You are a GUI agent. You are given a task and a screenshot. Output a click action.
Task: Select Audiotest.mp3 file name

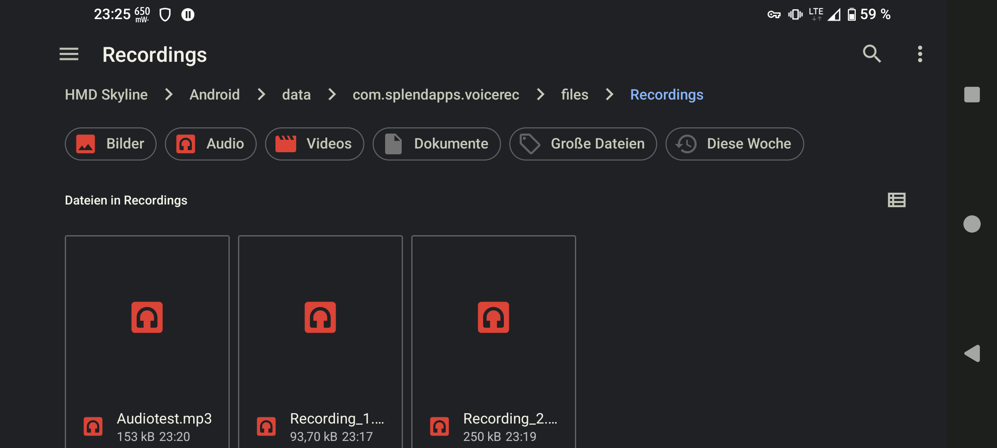(x=164, y=419)
